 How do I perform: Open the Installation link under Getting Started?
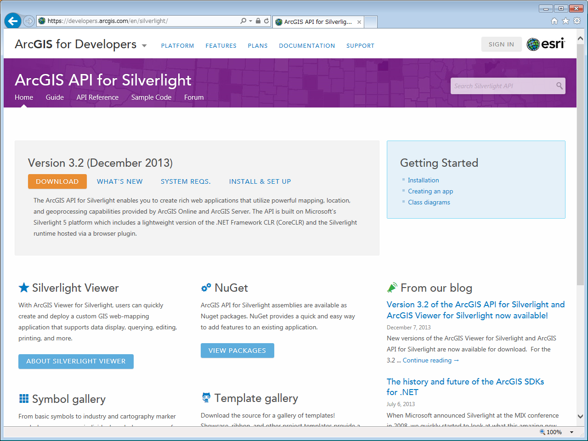click(x=424, y=180)
